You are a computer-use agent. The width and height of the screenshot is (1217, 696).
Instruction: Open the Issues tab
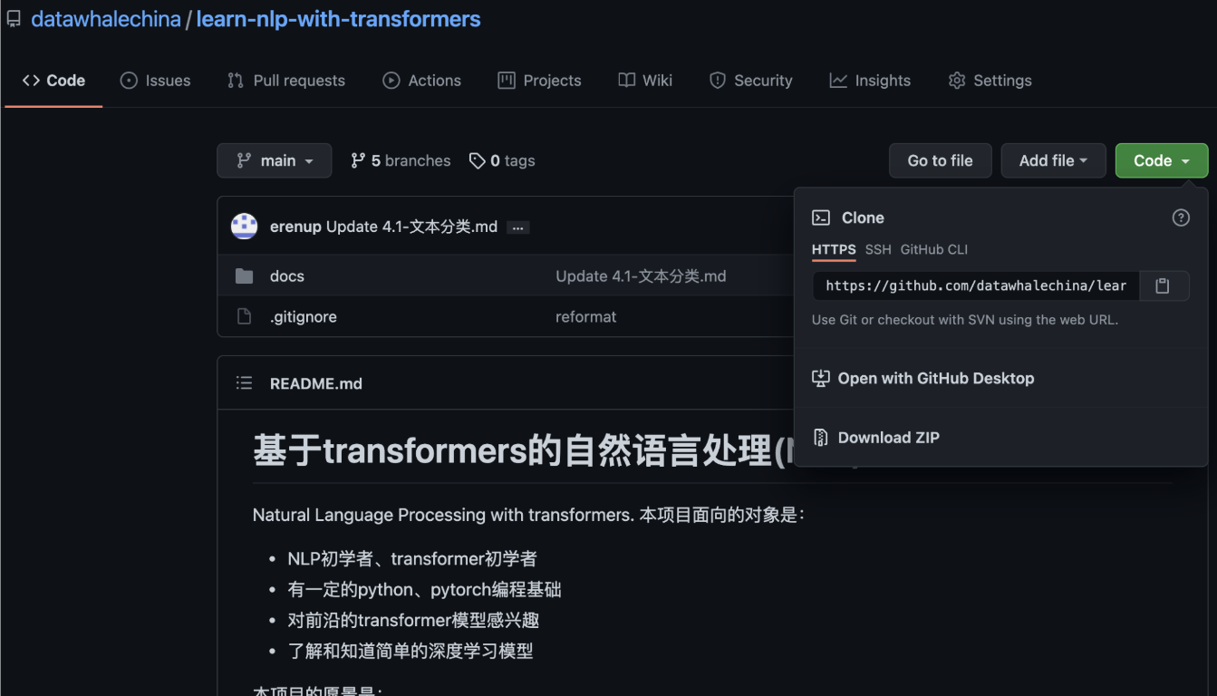tap(155, 81)
